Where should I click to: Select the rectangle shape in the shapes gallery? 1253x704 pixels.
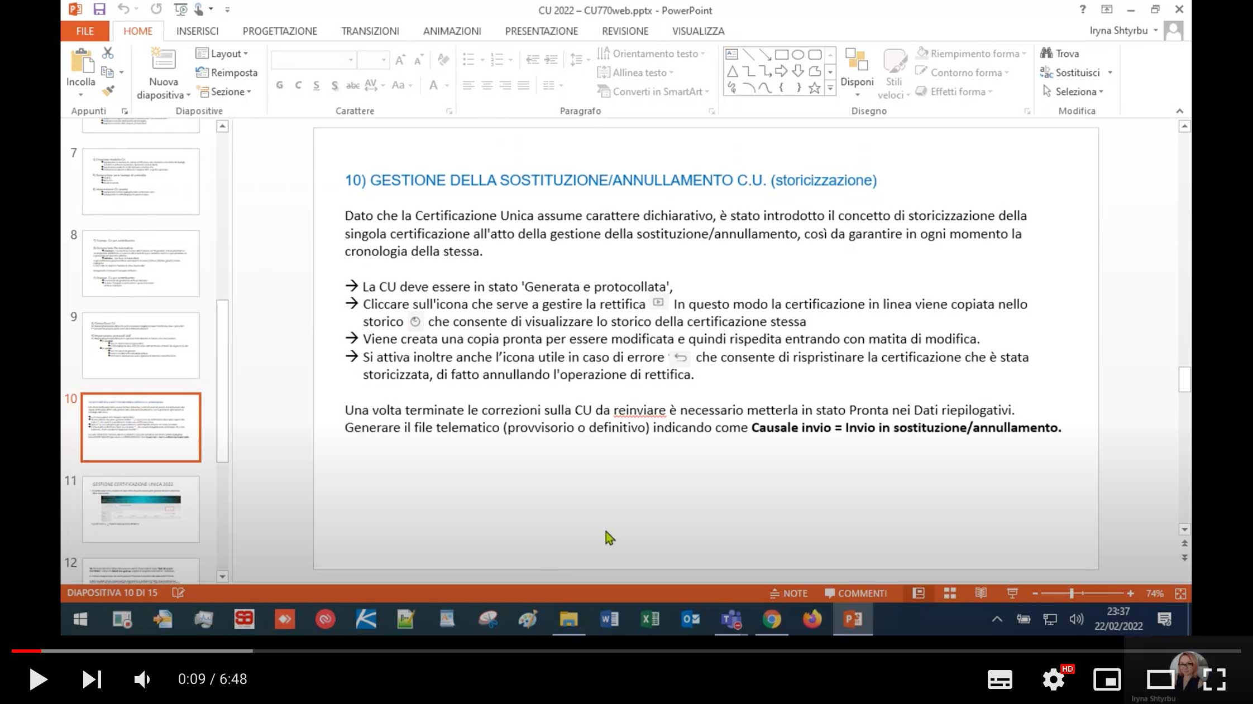(782, 55)
